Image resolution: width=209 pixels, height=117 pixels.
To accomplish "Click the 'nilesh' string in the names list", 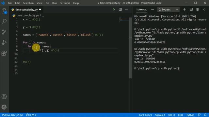I will click(x=86, y=35).
